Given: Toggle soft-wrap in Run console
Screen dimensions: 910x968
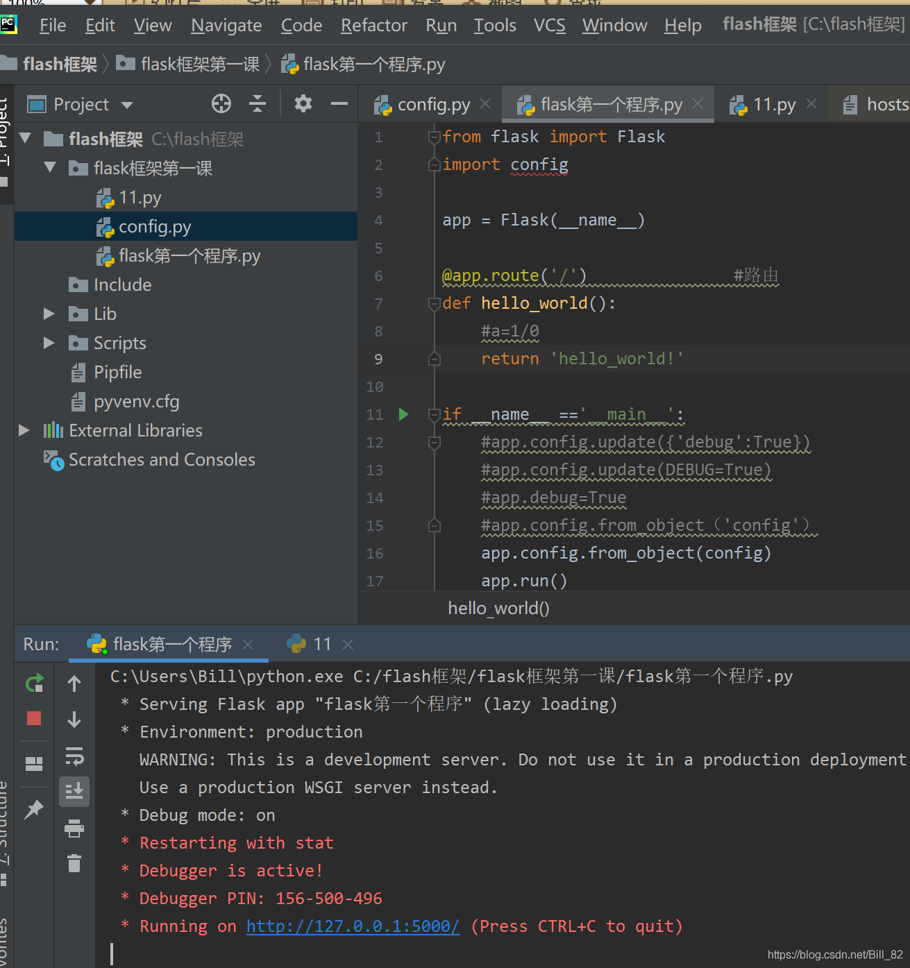Looking at the screenshot, I should pyautogui.click(x=74, y=756).
